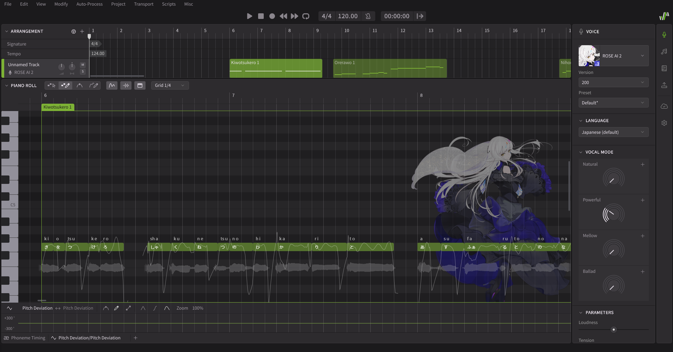Image resolution: width=673 pixels, height=352 pixels.
Task: Open the Misc menu
Action: (189, 4)
